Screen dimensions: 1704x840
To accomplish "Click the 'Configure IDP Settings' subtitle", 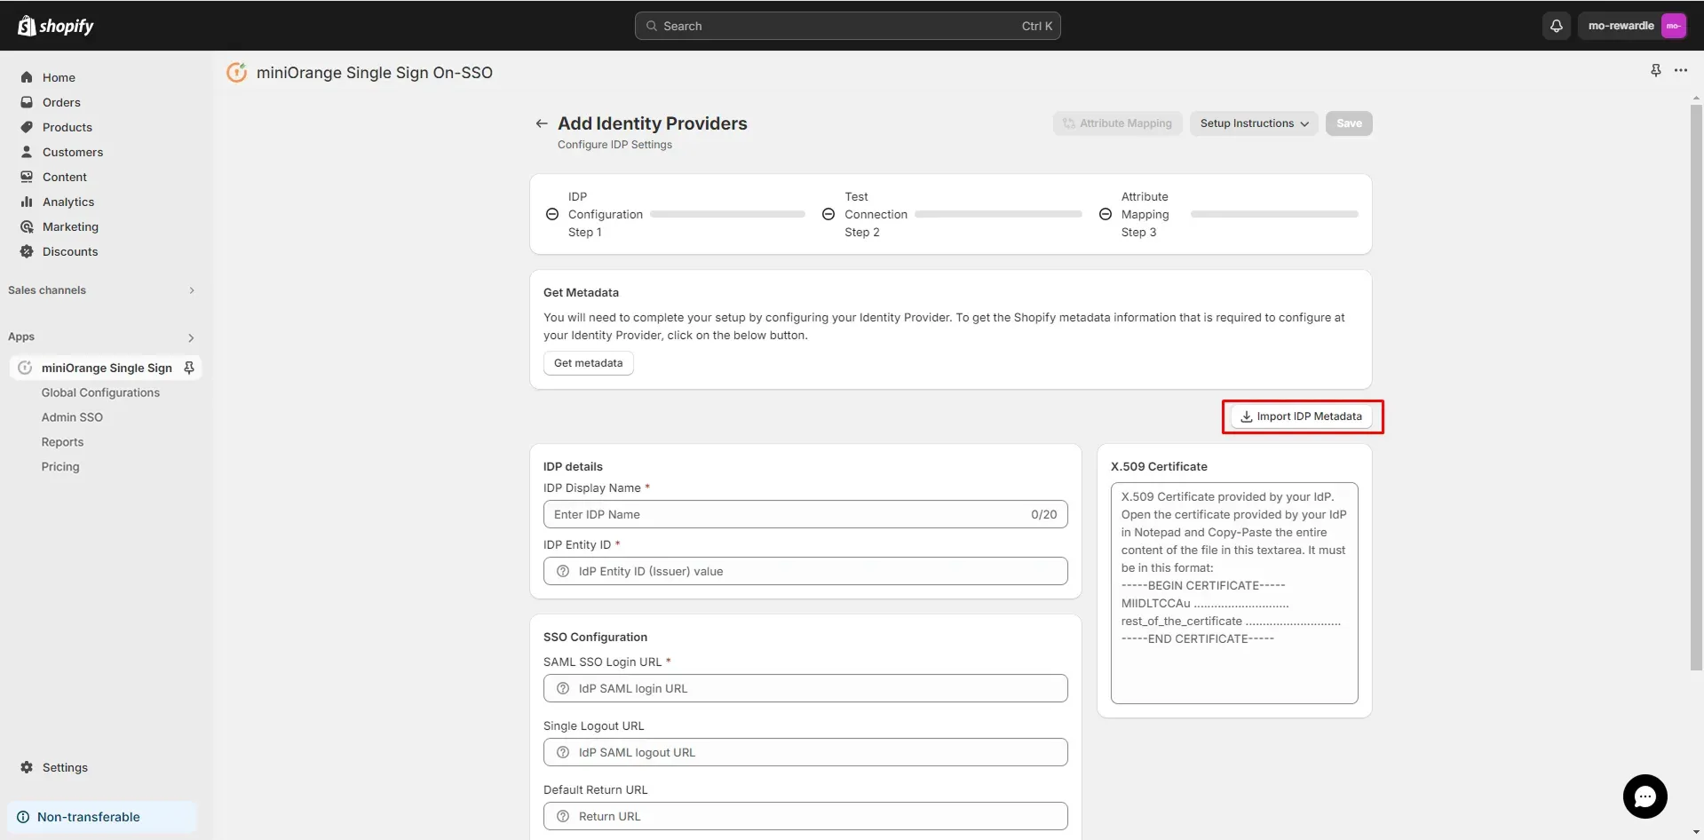I will tap(614, 145).
